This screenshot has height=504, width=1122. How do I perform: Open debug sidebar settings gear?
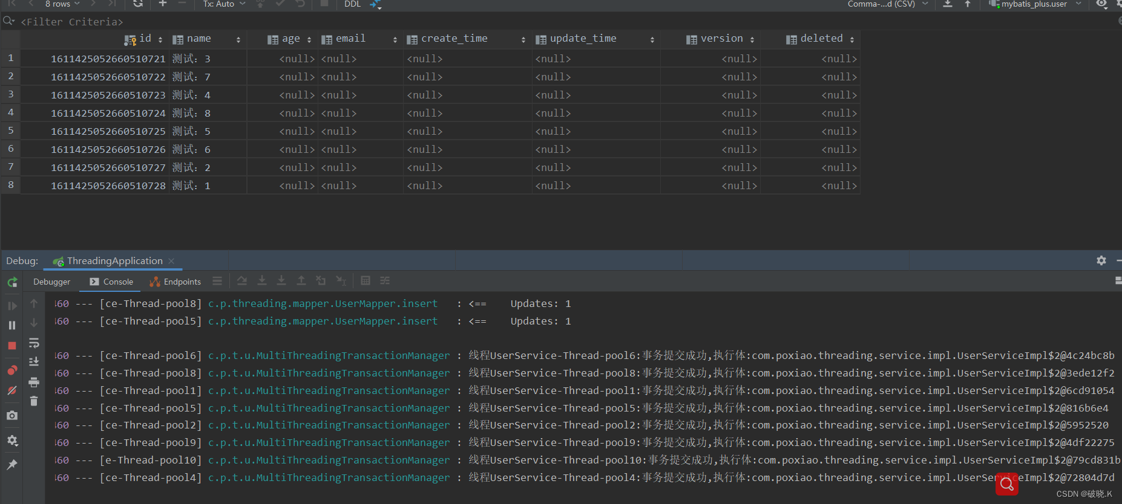12,441
